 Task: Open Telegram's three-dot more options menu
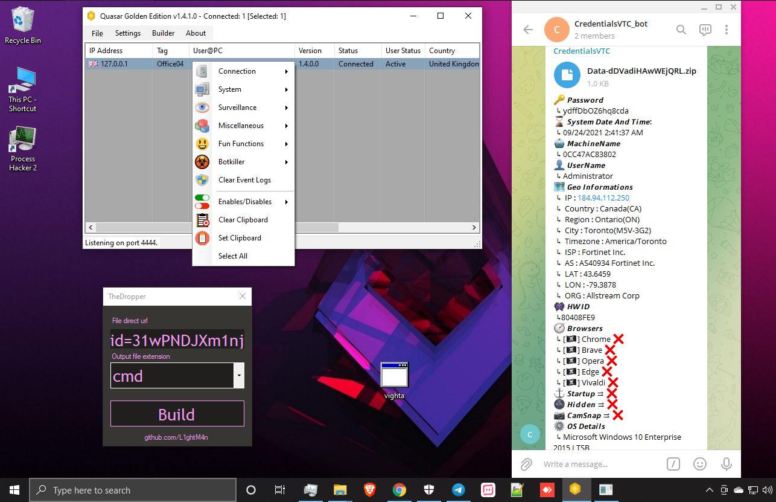727,30
